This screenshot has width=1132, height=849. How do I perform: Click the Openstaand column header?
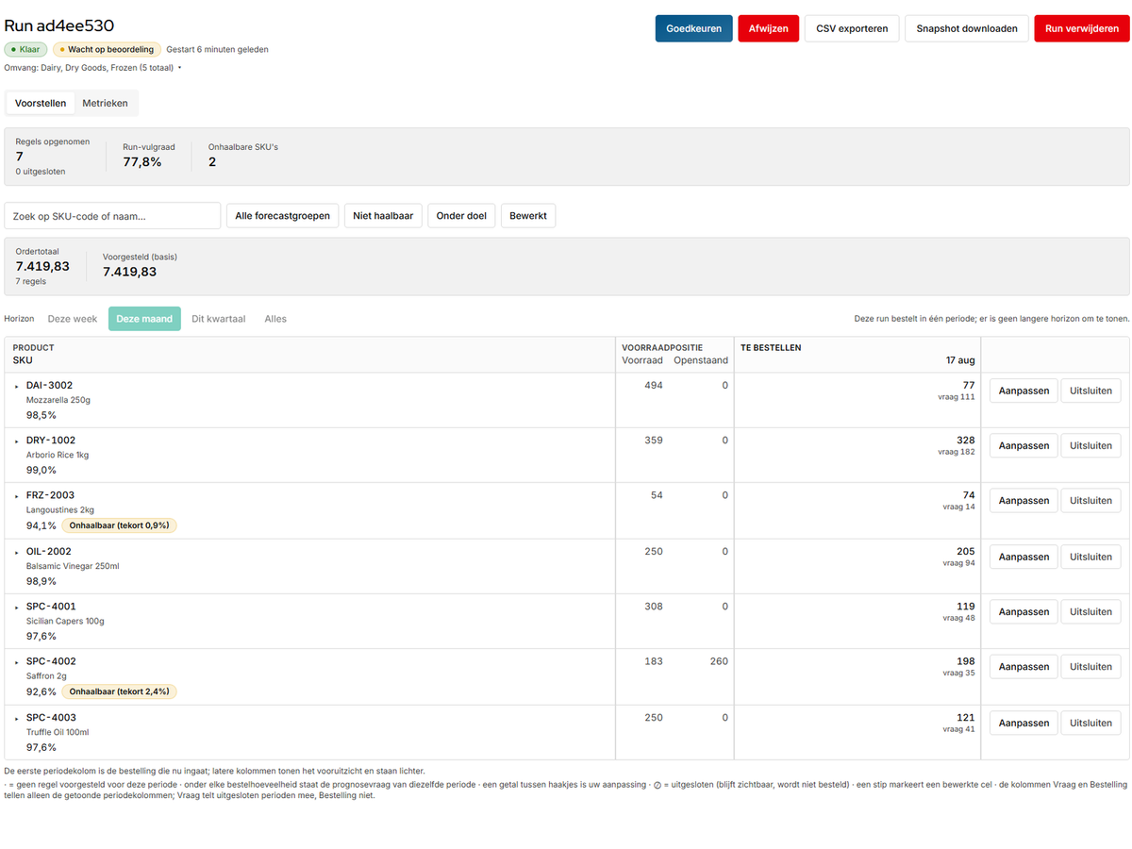[701, 360]
